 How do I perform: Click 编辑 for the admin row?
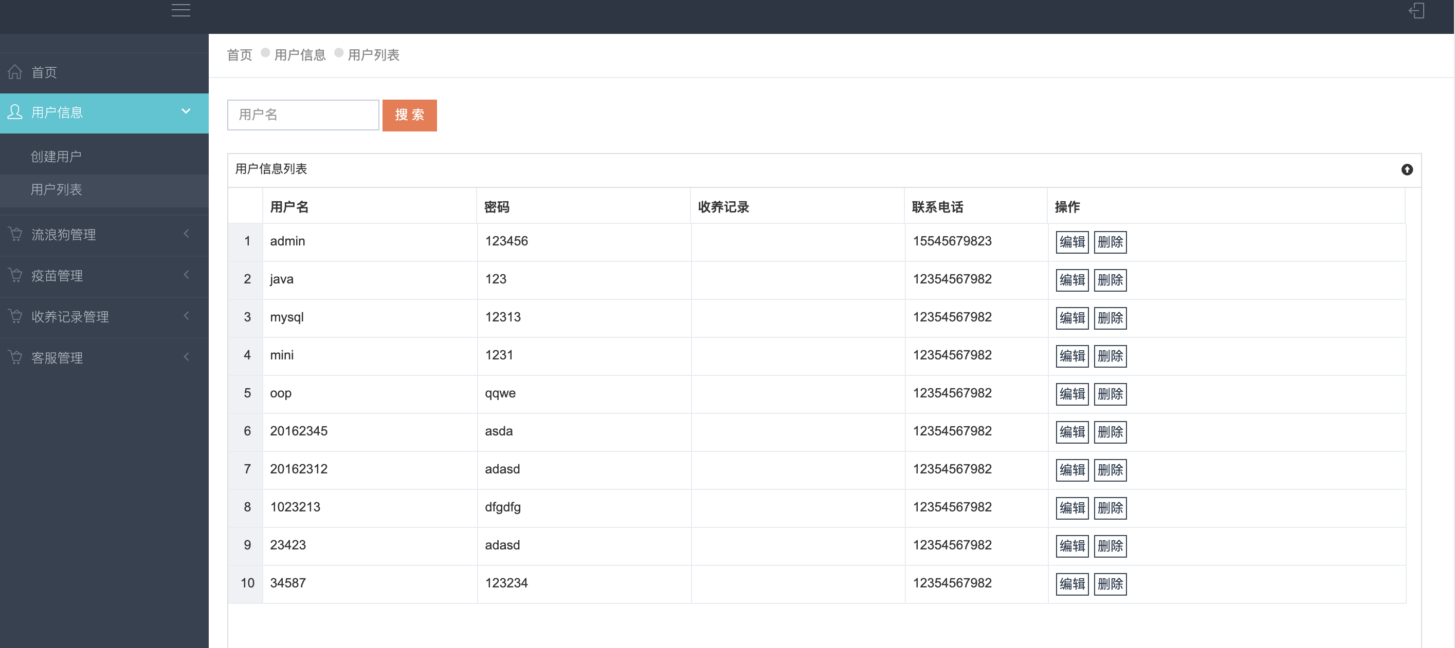[x=1071, y=242]
